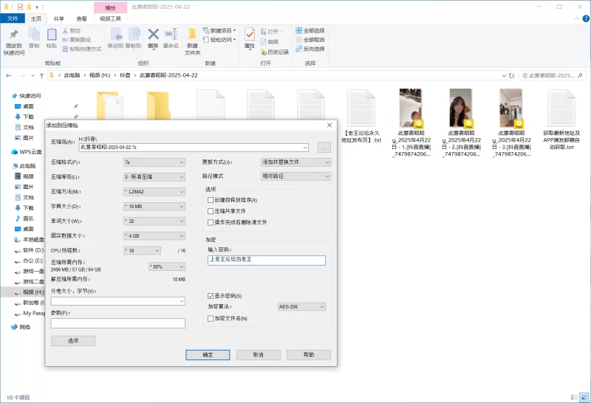Image resolution: width=591 pixels, height=403 pixels.
Task: Switch to the 主页 ribbon tab
Action: click(35, 18)
